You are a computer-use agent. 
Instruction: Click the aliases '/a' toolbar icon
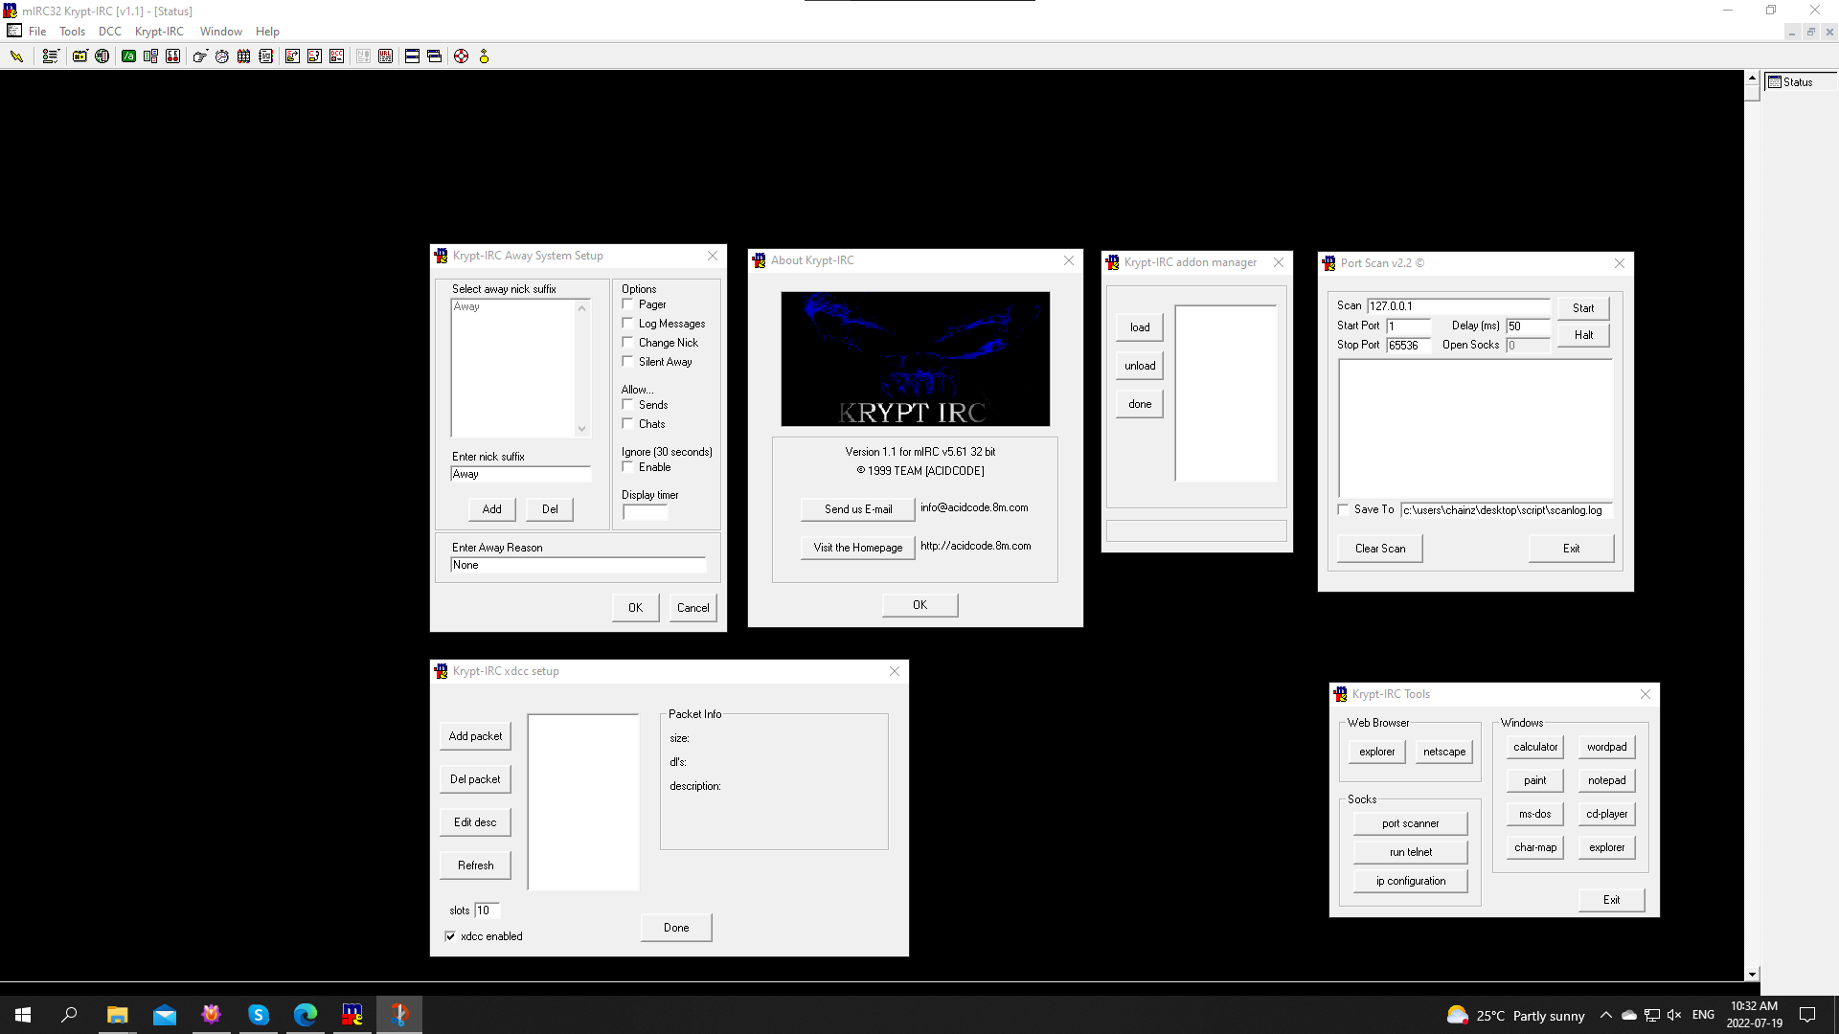coord(128,56)
